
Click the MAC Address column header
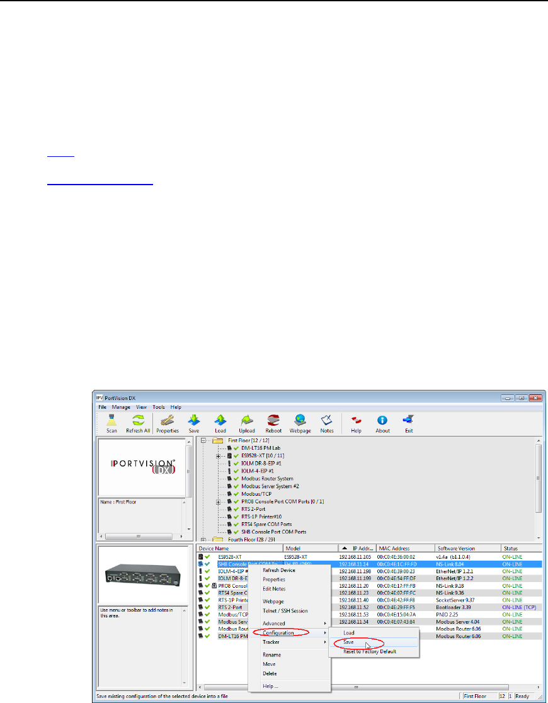click(406, 548)
